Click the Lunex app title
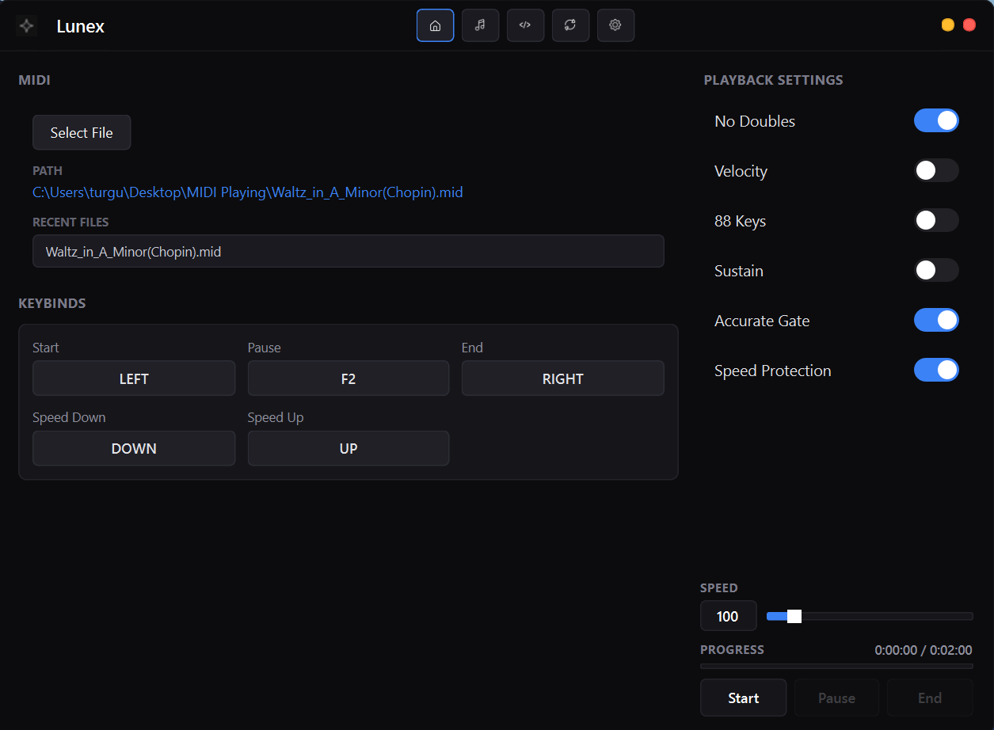This screenshot has width=994, height=730. click(x=81, y=26)
